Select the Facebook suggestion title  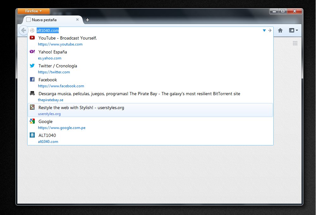48,80
